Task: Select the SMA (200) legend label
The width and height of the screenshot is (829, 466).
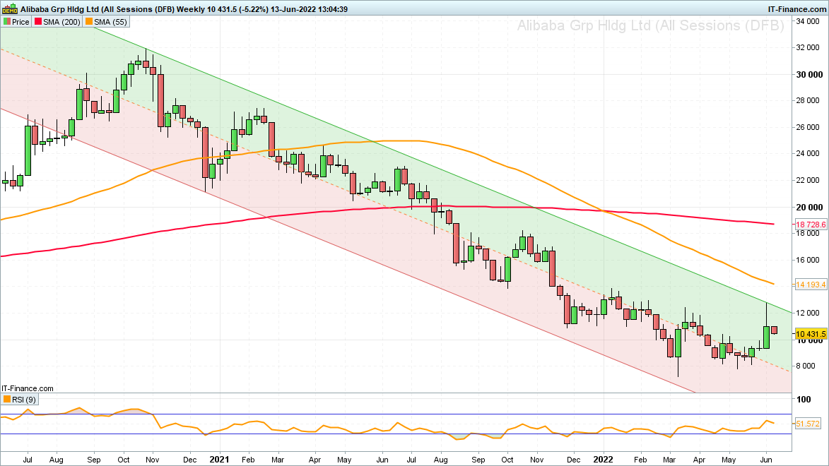Action: click(x=62, y=22)
